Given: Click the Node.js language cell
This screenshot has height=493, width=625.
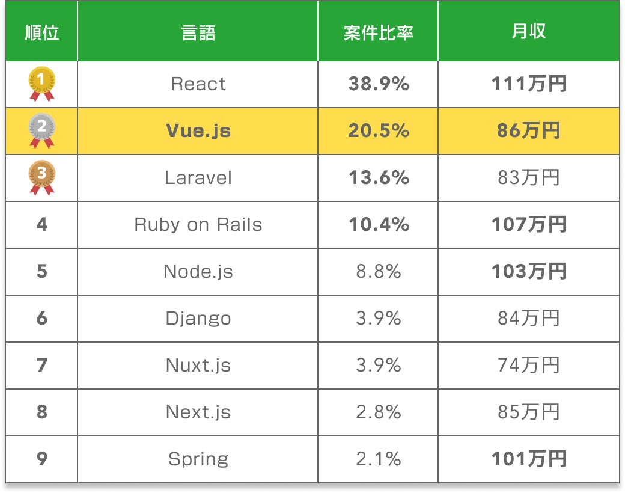Looking at the screenshot, I should 198,272.
